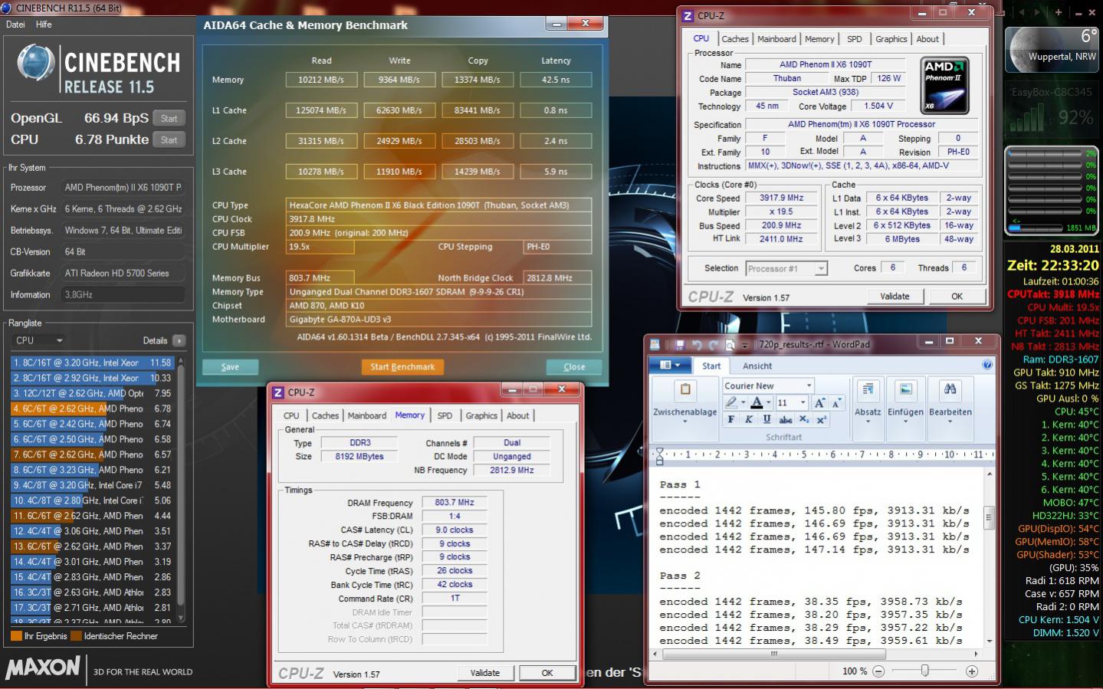Click the Einfügen picture icon
The height and width of the screenshot is (689, 1103).
(905, 389)
